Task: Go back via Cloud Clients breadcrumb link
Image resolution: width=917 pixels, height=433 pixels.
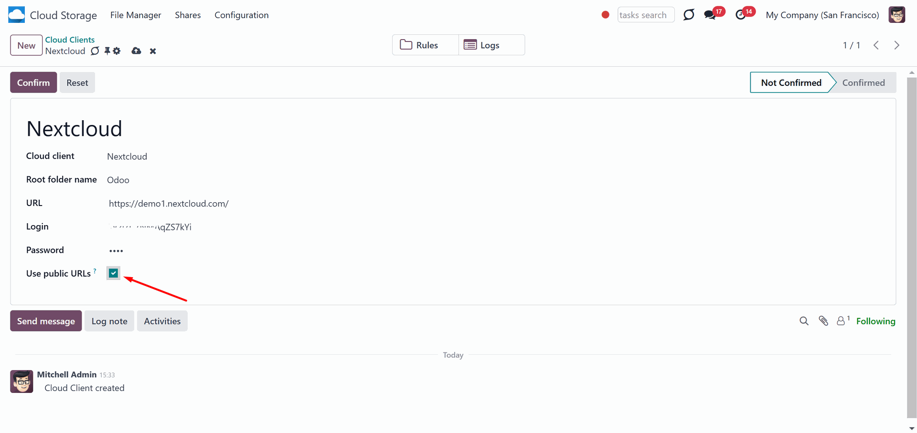Action: 70,40
